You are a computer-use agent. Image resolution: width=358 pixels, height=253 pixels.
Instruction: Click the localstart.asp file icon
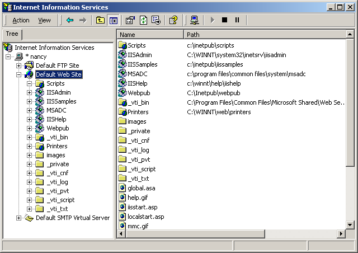(x=123, y=217)
